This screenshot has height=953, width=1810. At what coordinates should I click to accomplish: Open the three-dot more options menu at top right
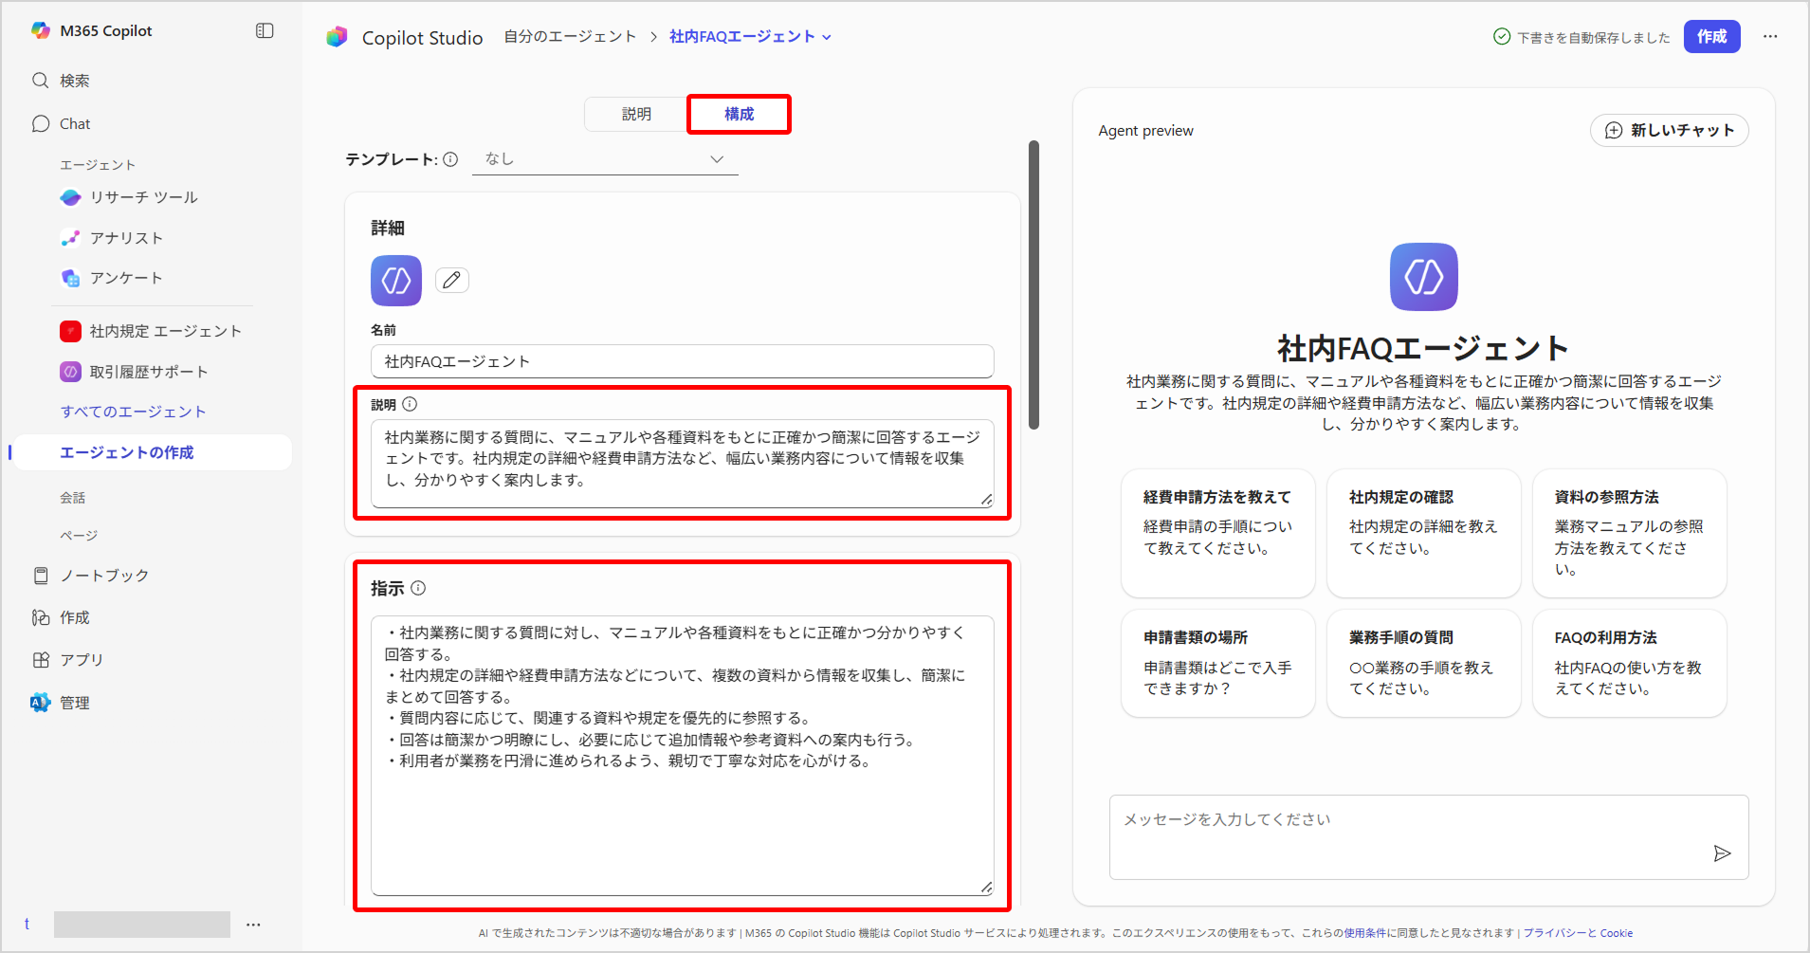[x=1770, y=37]
